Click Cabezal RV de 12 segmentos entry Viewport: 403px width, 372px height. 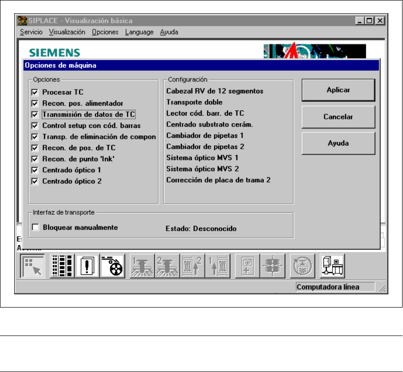click(215, 91)
